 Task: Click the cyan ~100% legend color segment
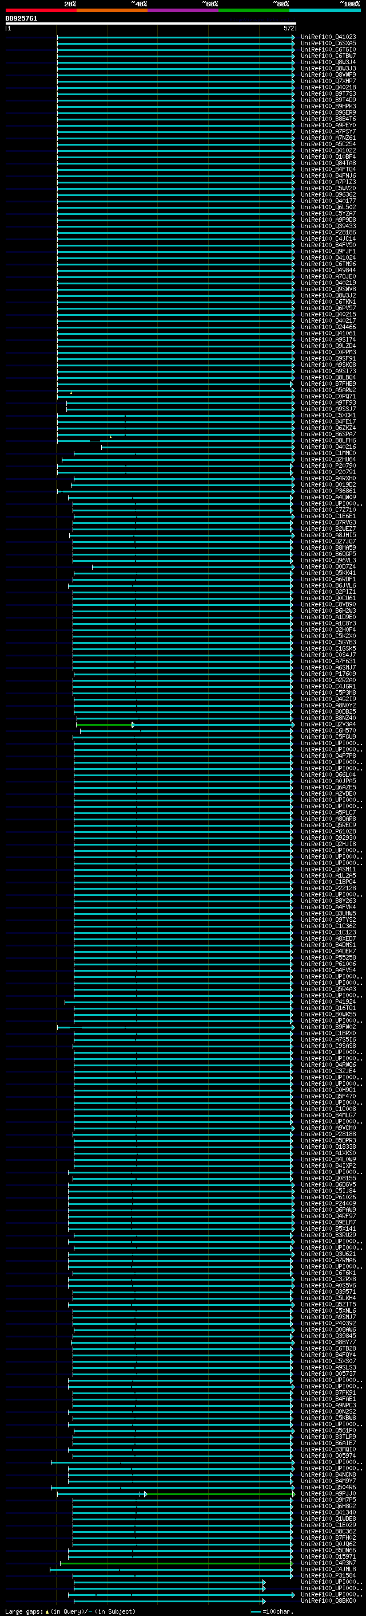point(325,10)
